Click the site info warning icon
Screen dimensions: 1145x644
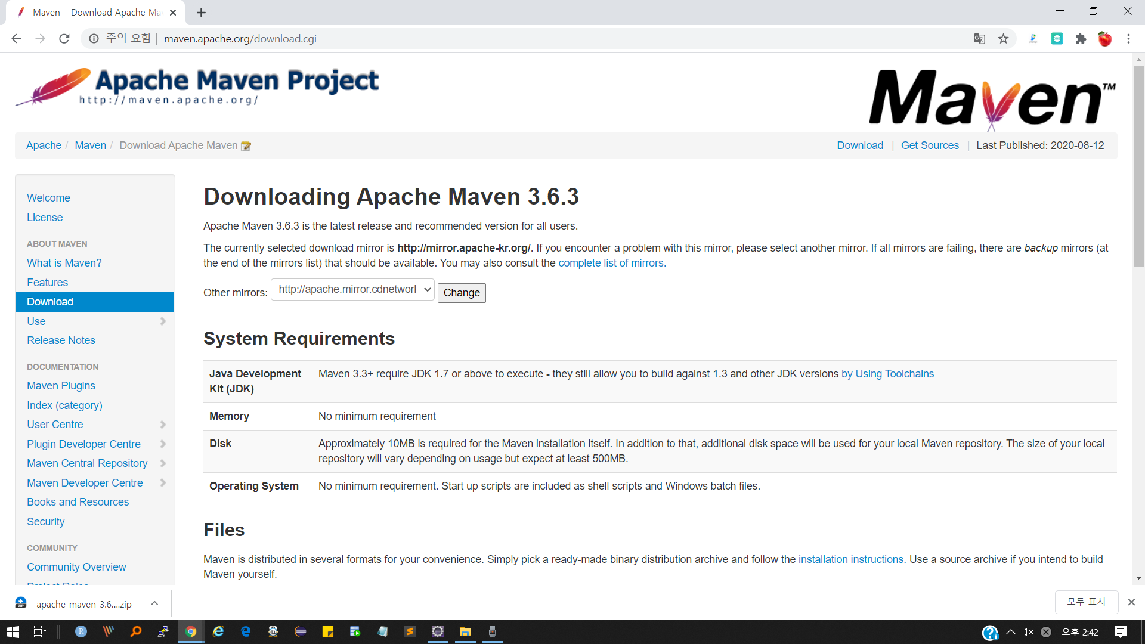click(94, 39)
